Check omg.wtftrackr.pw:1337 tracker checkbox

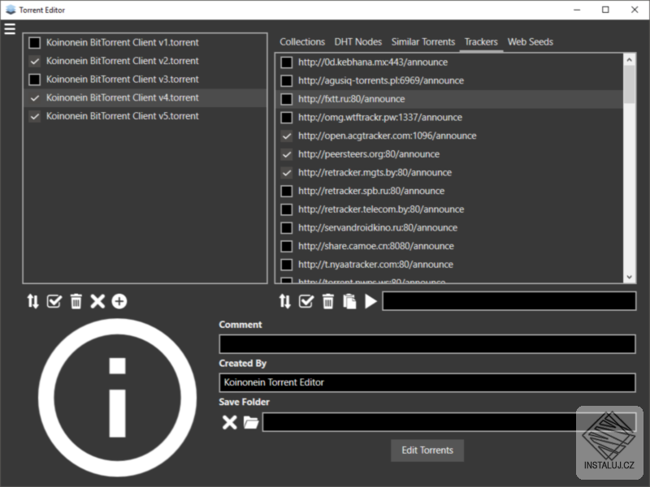(x=287, y=117)
